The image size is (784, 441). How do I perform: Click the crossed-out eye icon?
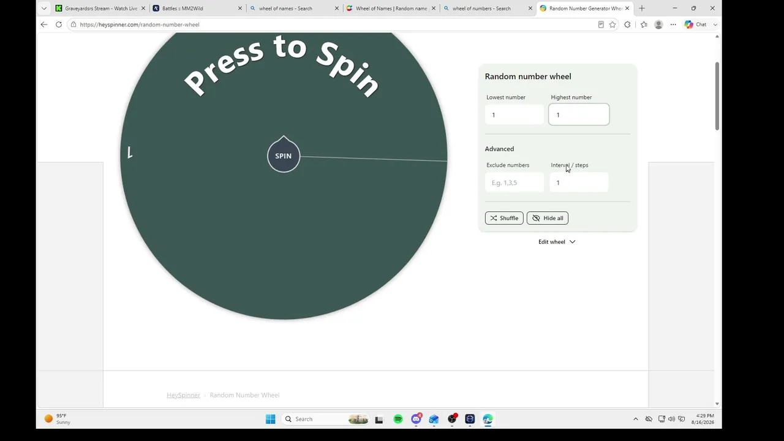536,218
